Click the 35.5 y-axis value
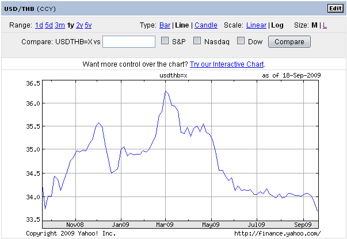Image resolution: width=347 pixels, height=239 pixels. coord(33,126)
